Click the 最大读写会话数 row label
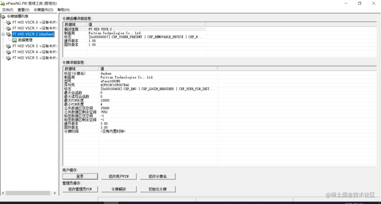Viewport: 381px width, 204px height. tap(77, 97)
